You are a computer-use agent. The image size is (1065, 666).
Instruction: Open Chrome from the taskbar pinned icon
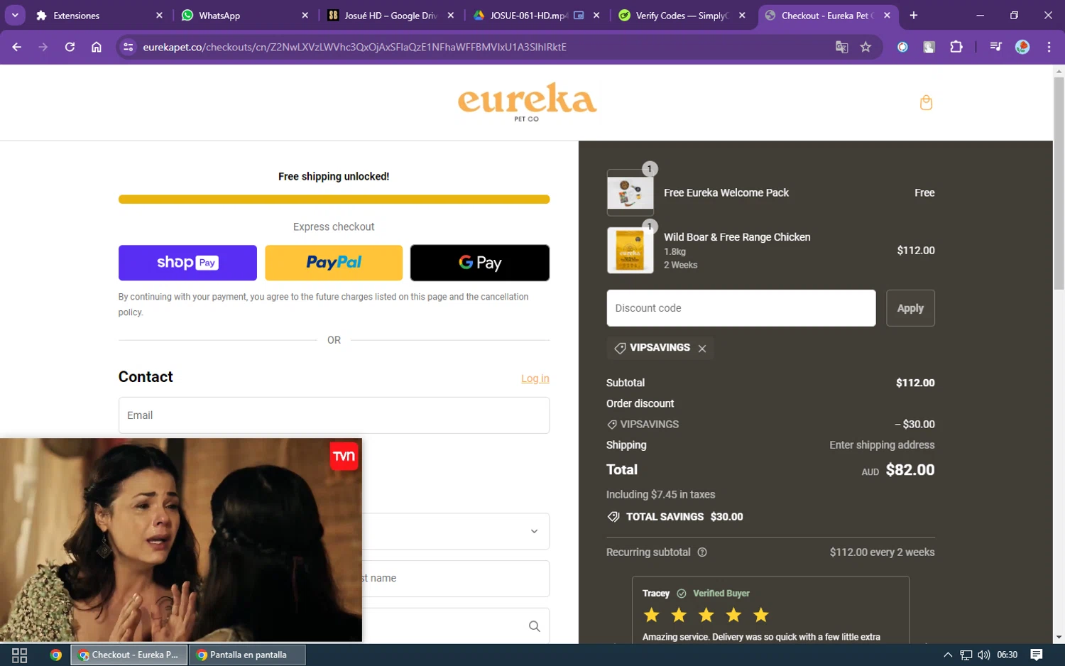(56, 655)
